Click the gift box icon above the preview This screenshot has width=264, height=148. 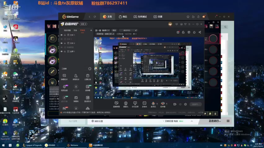(178, 32)
